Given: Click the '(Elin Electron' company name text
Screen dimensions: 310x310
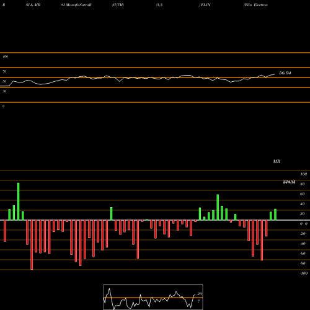Looking at the screenshot, I should coord(255,5).
